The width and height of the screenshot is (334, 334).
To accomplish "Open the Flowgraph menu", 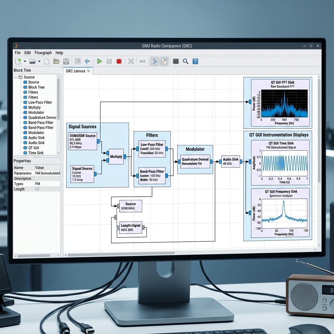I will [x=43, y=53].
